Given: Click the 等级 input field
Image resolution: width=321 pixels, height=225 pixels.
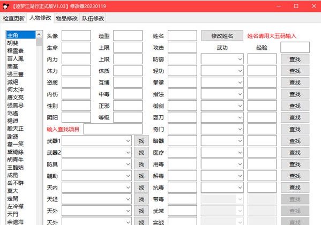Looking at the screenshot, I should [x=128, y=117].
